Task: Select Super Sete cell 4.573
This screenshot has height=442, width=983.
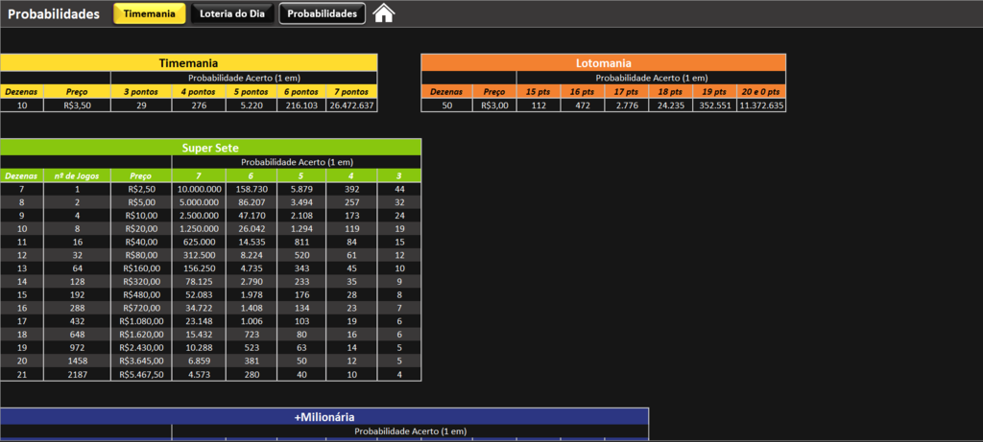Action: tap(199, 374)
